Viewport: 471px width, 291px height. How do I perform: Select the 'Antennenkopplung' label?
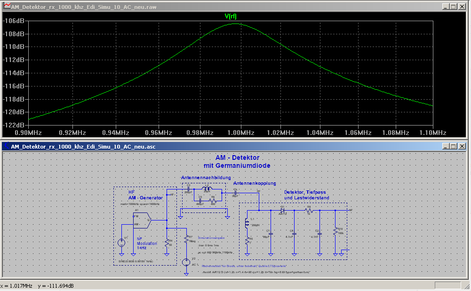tap(255, 183)
